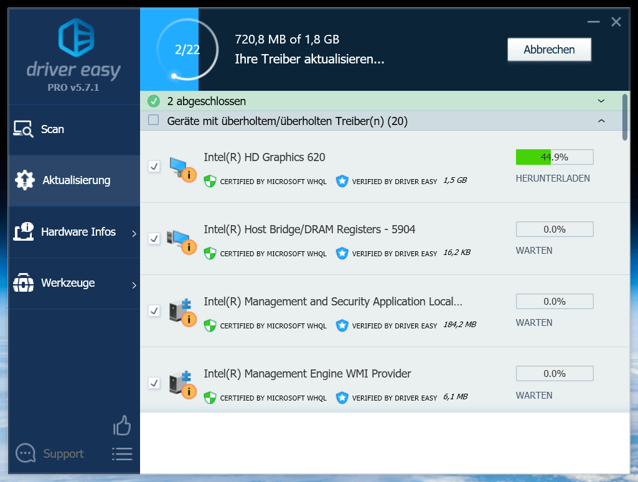Click the 184,2 MB file size text
The image size is (638, 482).
point(459,324)
